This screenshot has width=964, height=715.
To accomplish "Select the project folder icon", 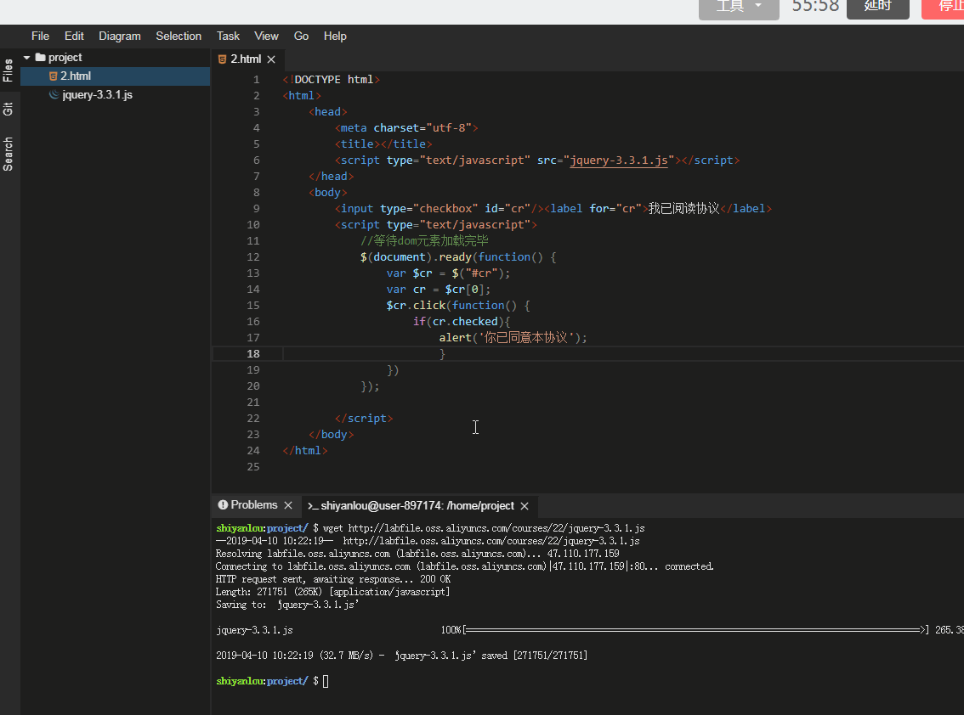I will [41, 57].
